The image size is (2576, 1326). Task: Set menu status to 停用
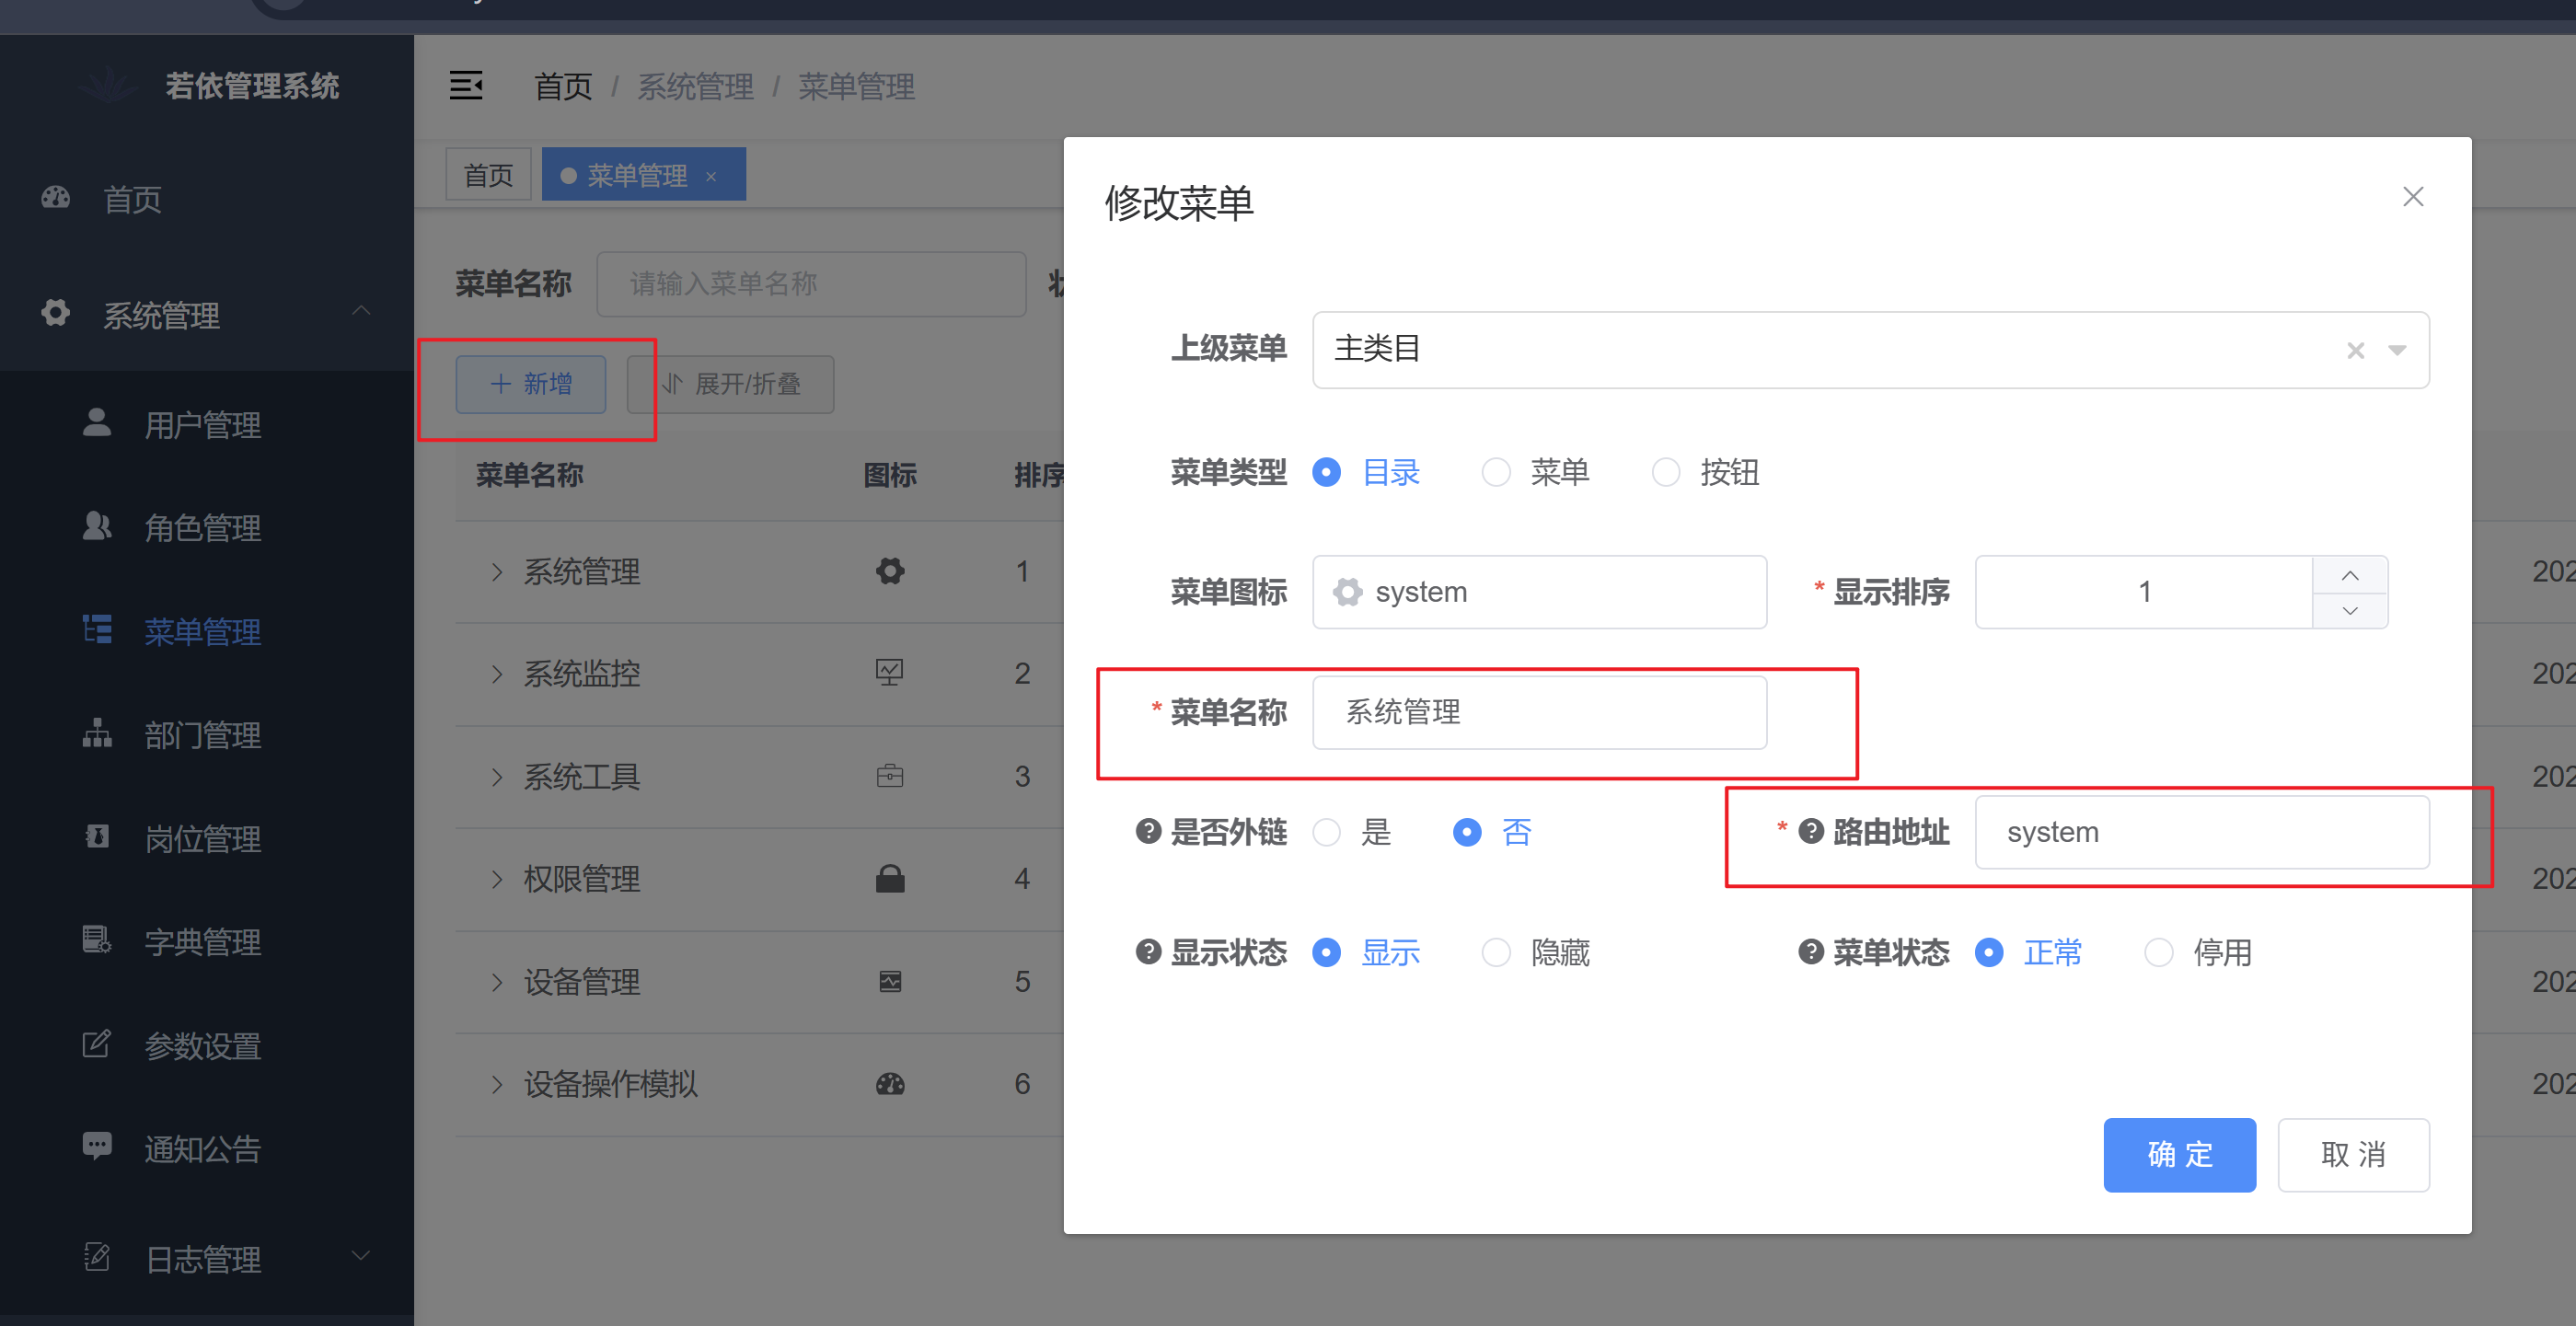point(2158,952)
